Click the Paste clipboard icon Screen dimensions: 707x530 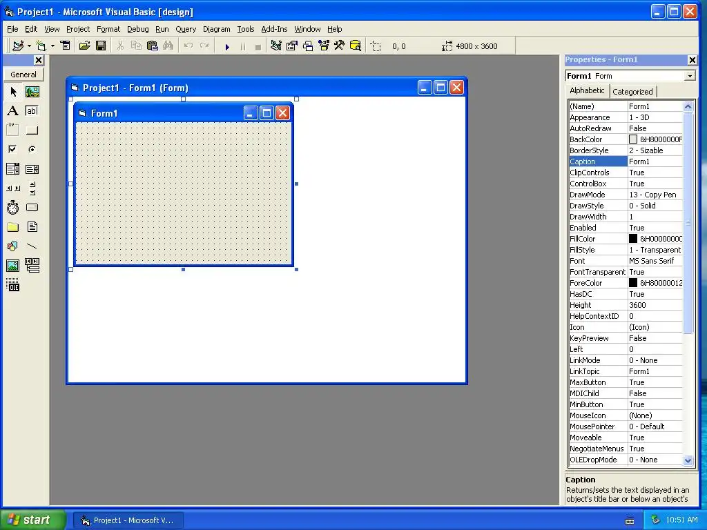pyautogui.click(x=153, y=46)
